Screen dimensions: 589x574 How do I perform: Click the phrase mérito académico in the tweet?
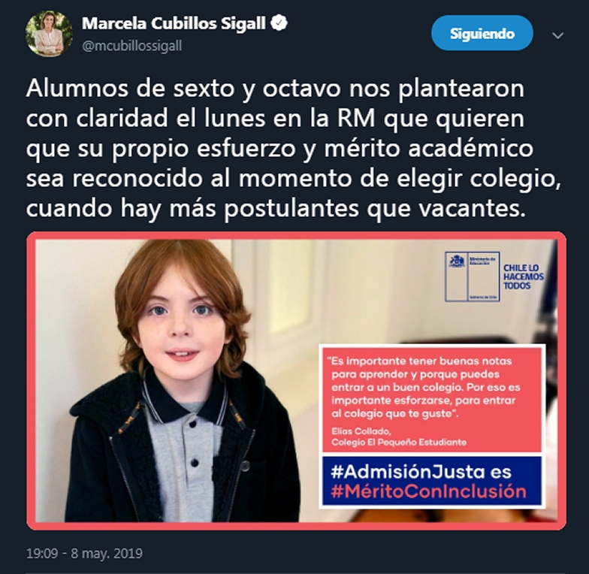point(428,149)
